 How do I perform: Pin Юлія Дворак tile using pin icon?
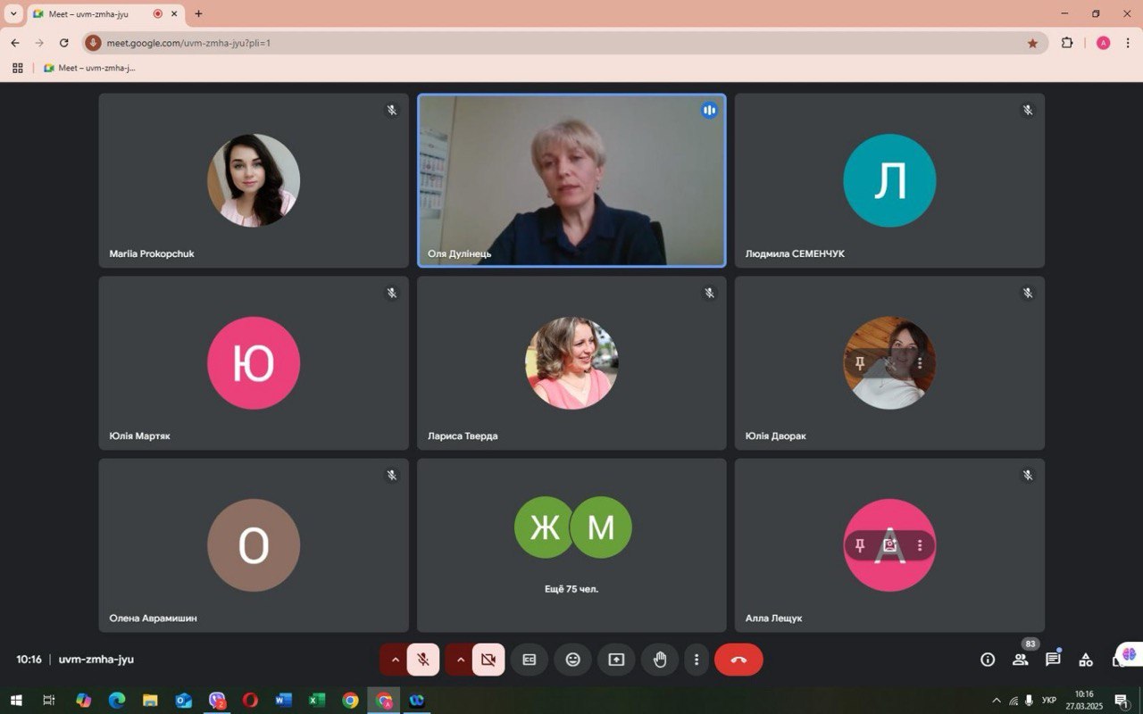[x=860, y=363]
